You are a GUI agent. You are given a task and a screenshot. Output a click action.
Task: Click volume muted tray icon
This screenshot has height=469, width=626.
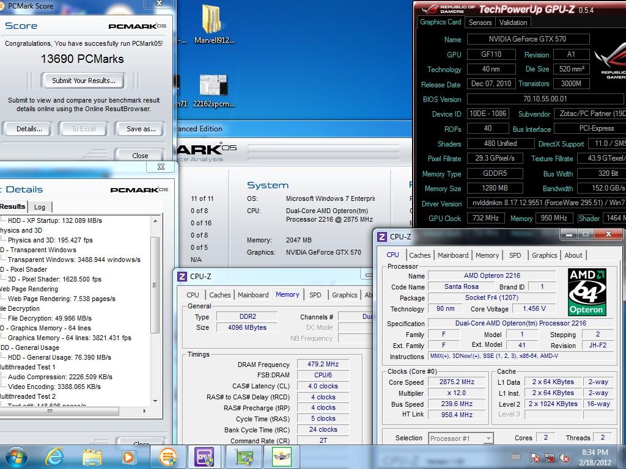(x=564, y=457)
